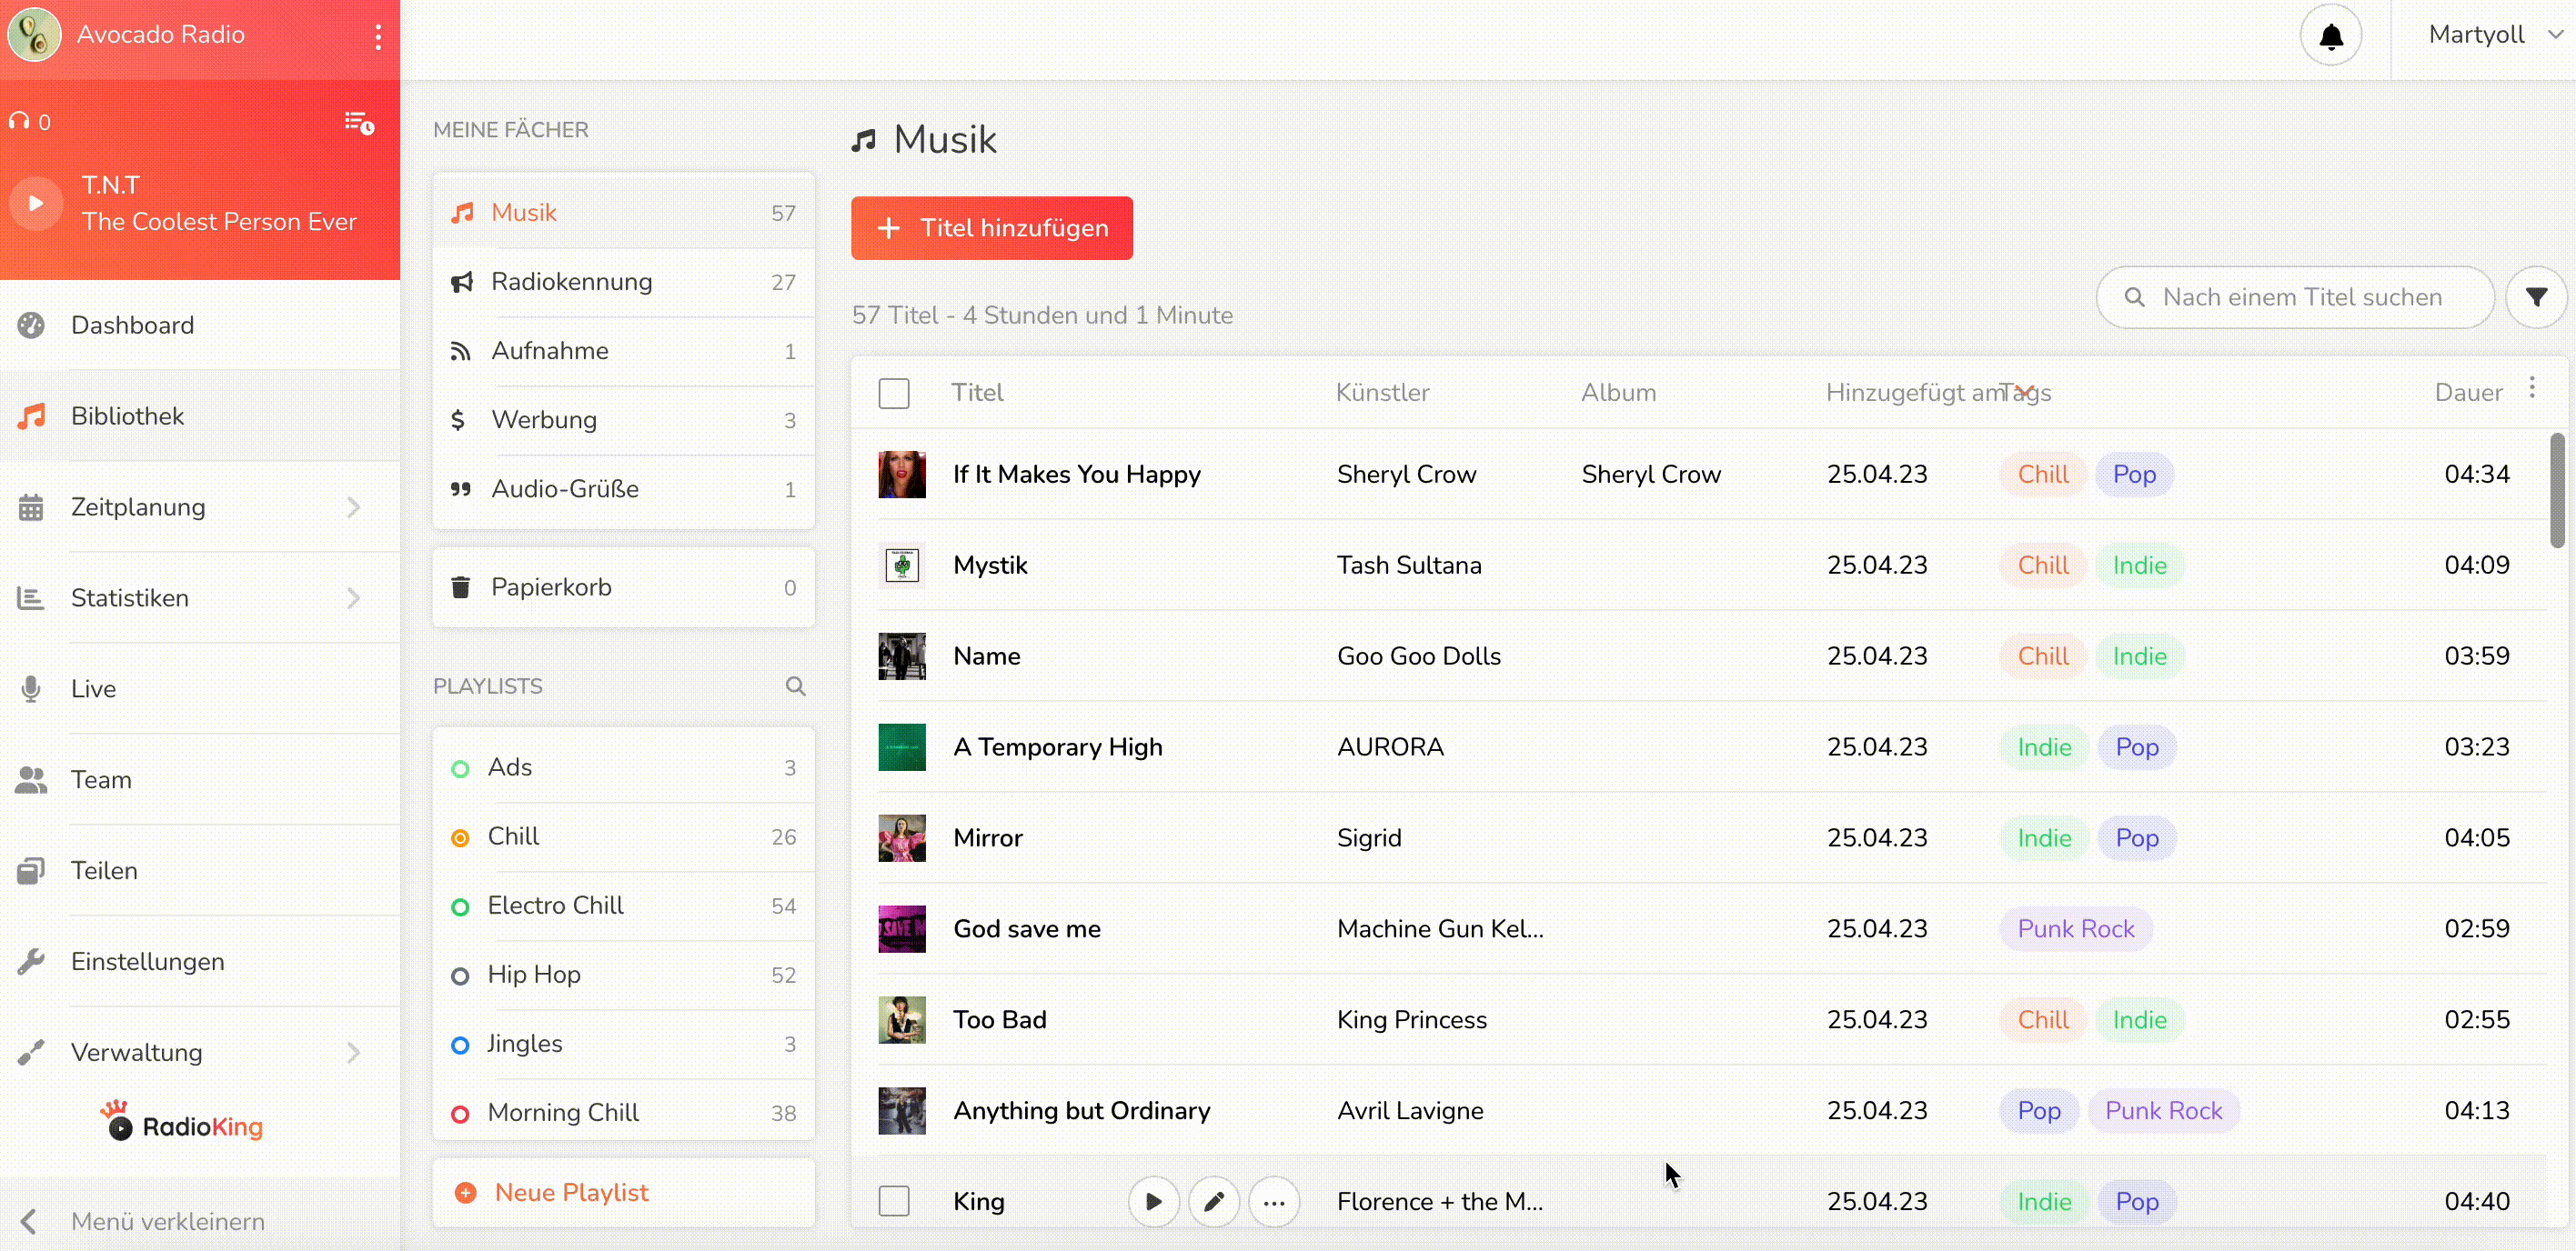Click the track list vertical scrollbar
Image resolution: width=2576 pixels, height=1251 pixels.
click(2556, 490)
